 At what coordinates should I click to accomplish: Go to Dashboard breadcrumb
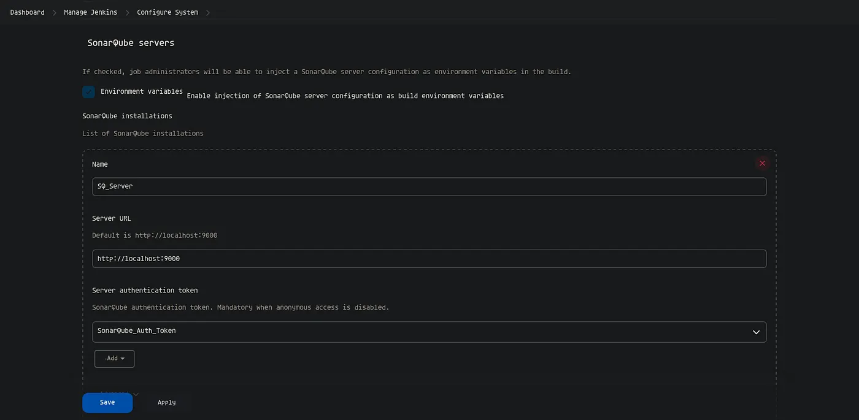(27, 12)
